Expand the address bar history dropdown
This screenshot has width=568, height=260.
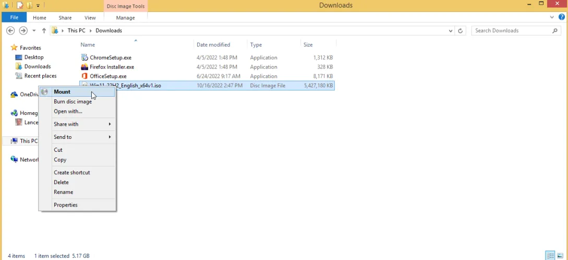[x=451, y=31]
